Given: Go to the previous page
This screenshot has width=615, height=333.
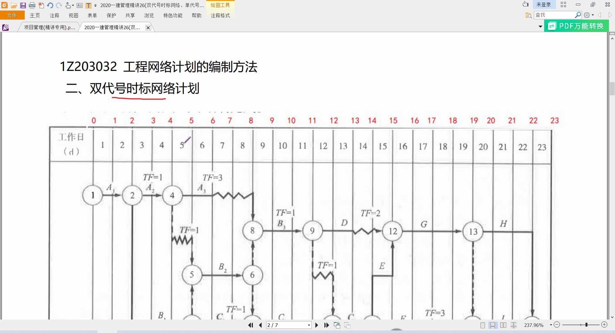Looking at the screenshot, I should tap(260, 325).
